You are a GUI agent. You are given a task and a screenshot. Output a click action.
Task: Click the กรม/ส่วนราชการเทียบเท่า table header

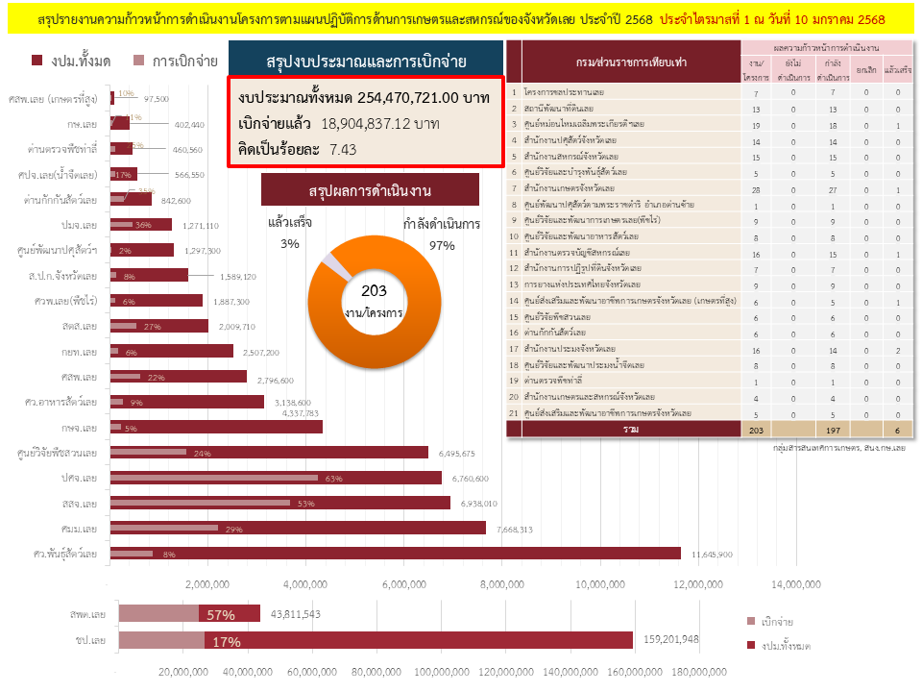tap(631, 62)
